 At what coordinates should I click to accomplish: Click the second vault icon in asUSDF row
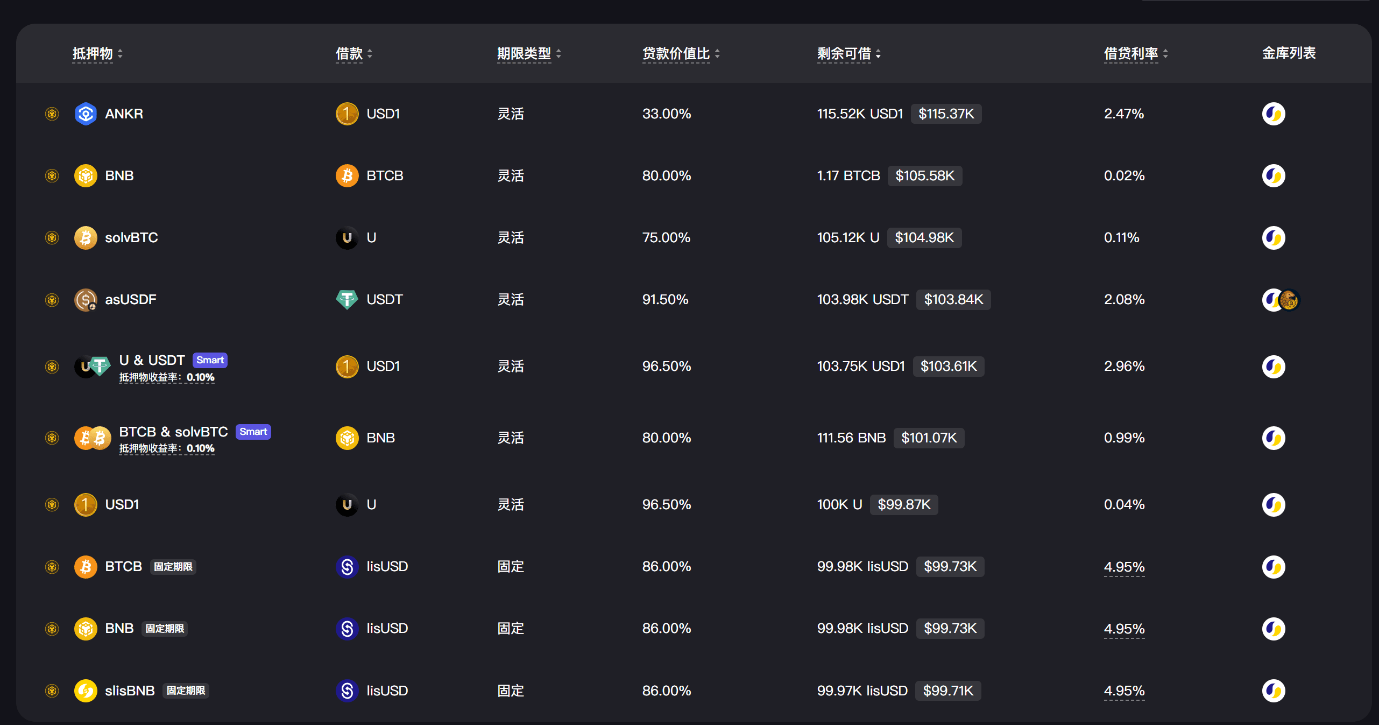click(x=1289, y=300)
